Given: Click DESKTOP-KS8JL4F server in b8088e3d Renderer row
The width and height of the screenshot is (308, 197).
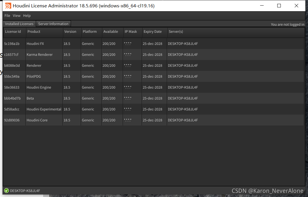Looking at the screenshot, I should (x=183, y=66).
